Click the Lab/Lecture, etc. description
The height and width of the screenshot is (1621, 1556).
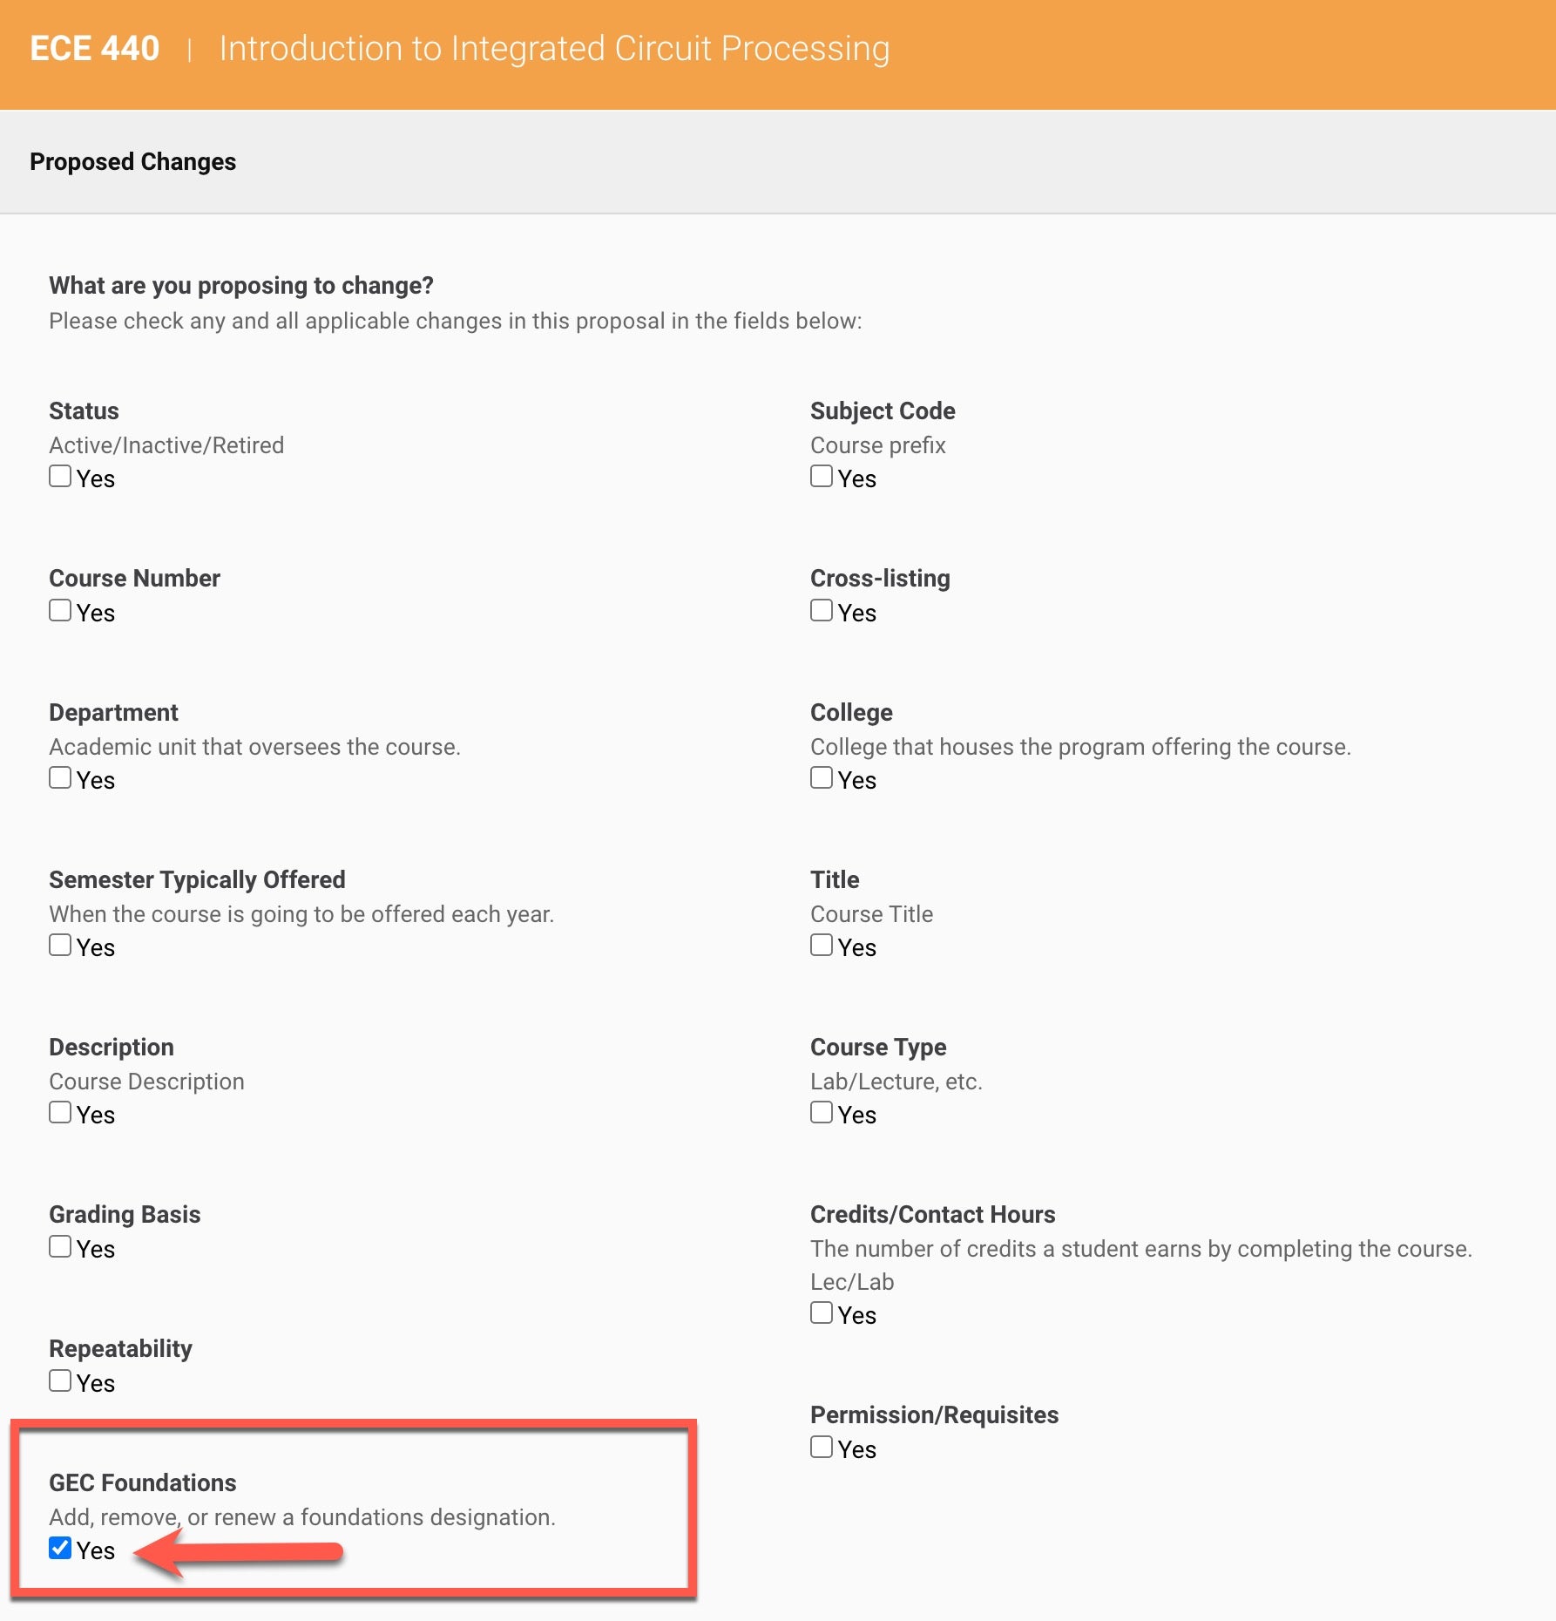896,1082
